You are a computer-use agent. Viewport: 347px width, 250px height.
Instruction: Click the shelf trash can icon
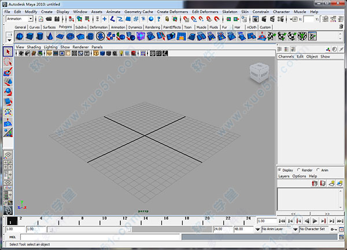coord(341,27)
